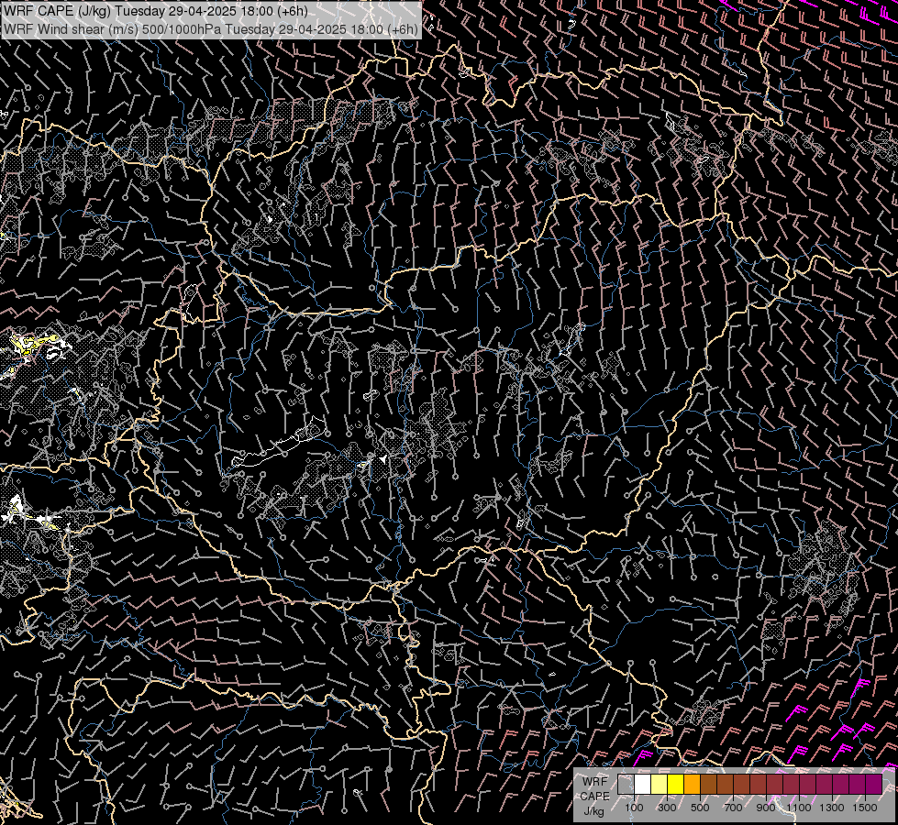Screen dimensions: 898x825
Task: Click the WRF word in the legend
Action: coord(595,782)
